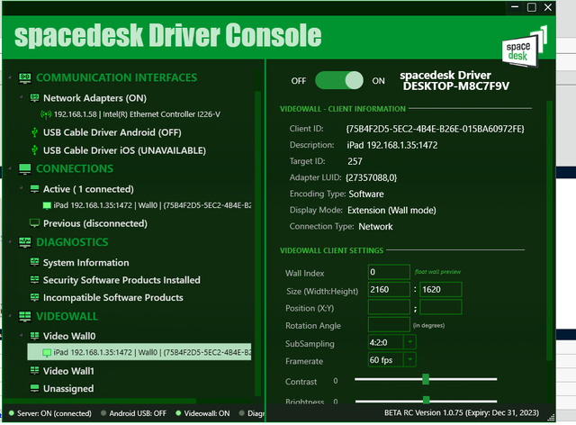Image resolution: width=576 pixels, height=425 pixels.
Task: Click the Videowall ON status dot
Action: [x=178, y=413]
